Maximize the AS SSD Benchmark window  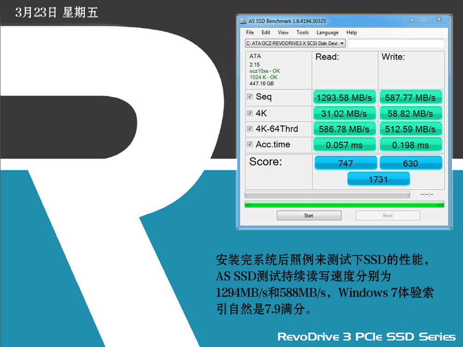(x=424, y=20)
